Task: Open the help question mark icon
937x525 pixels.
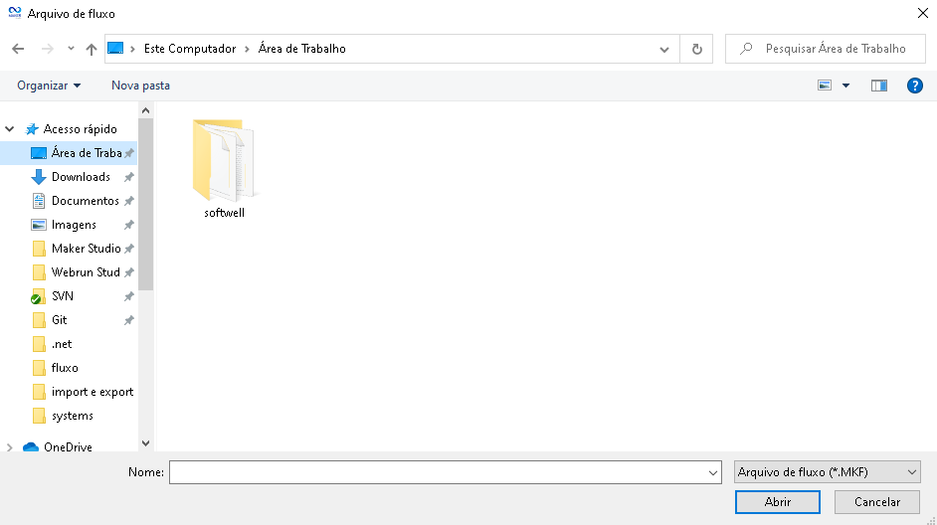Action: [x=915, y=86]
